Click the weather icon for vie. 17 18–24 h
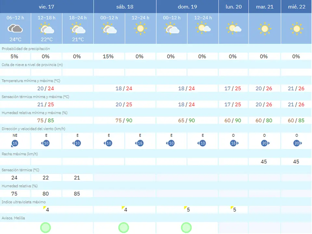 [x=78, y=28]
